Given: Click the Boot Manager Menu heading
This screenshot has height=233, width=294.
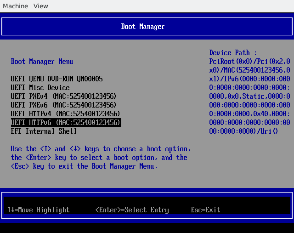Looking at the screenshot, I should [42, 62].
